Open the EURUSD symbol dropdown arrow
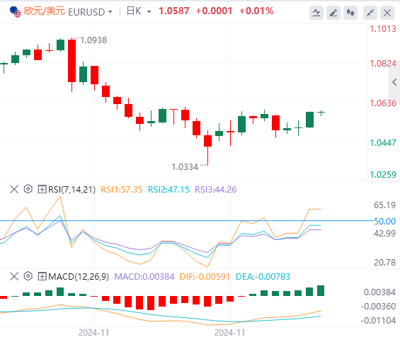 tap(110, 12)
